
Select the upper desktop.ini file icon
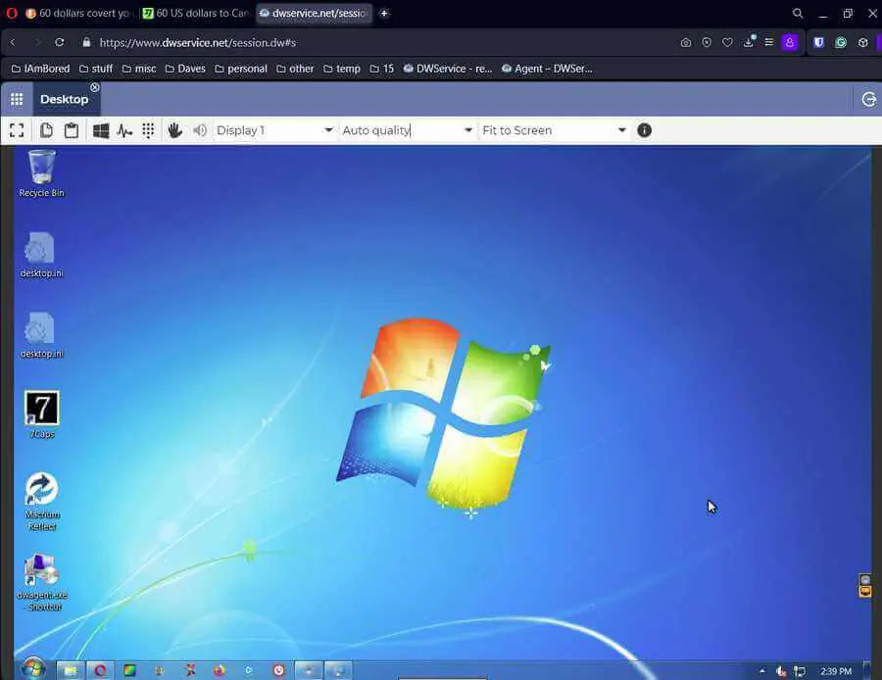tap(41, 255)
